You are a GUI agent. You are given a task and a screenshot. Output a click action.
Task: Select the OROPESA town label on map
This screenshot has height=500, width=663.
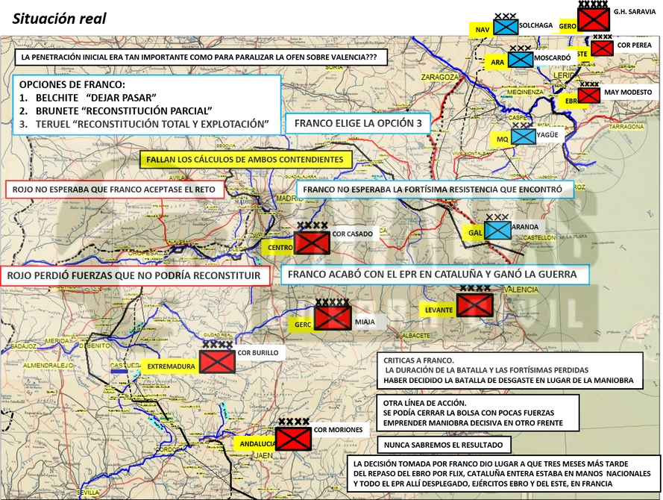click(143, 253)
